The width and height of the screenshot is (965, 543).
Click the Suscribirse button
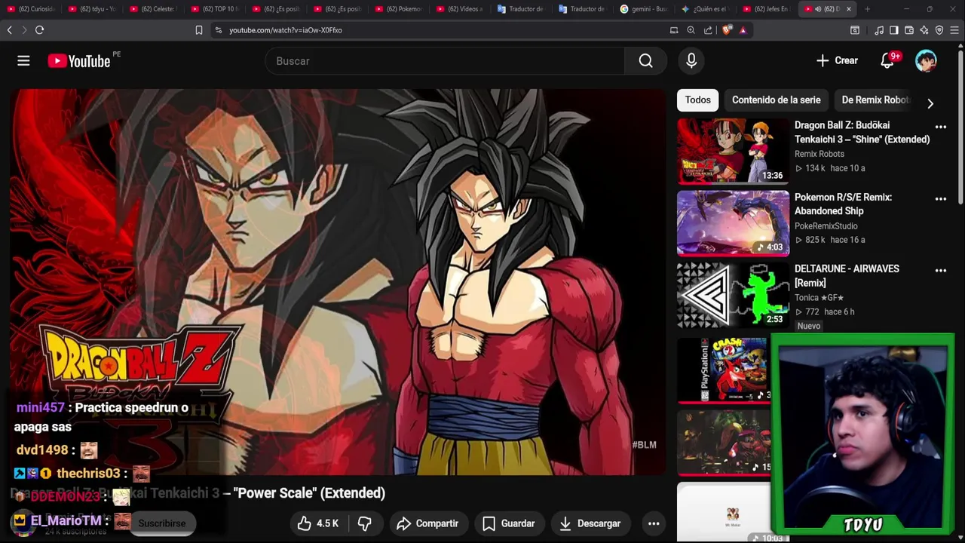coord(161,523)
